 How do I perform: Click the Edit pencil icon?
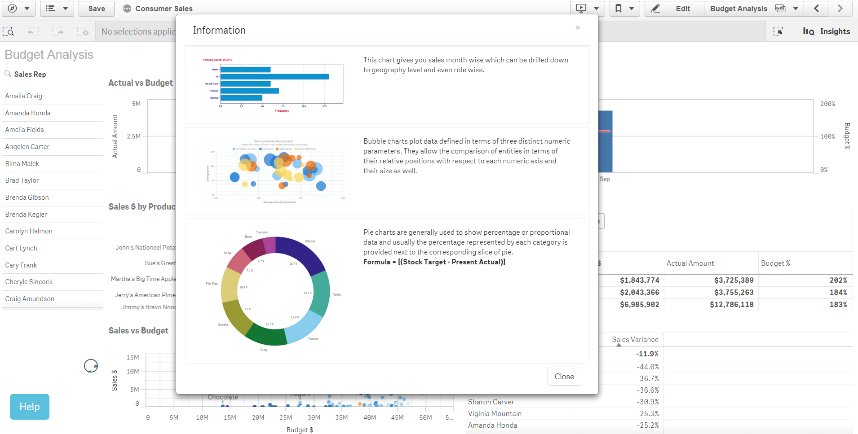[656, 9]
